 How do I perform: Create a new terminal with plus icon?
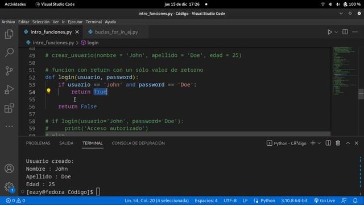click(x=313, y=143)
